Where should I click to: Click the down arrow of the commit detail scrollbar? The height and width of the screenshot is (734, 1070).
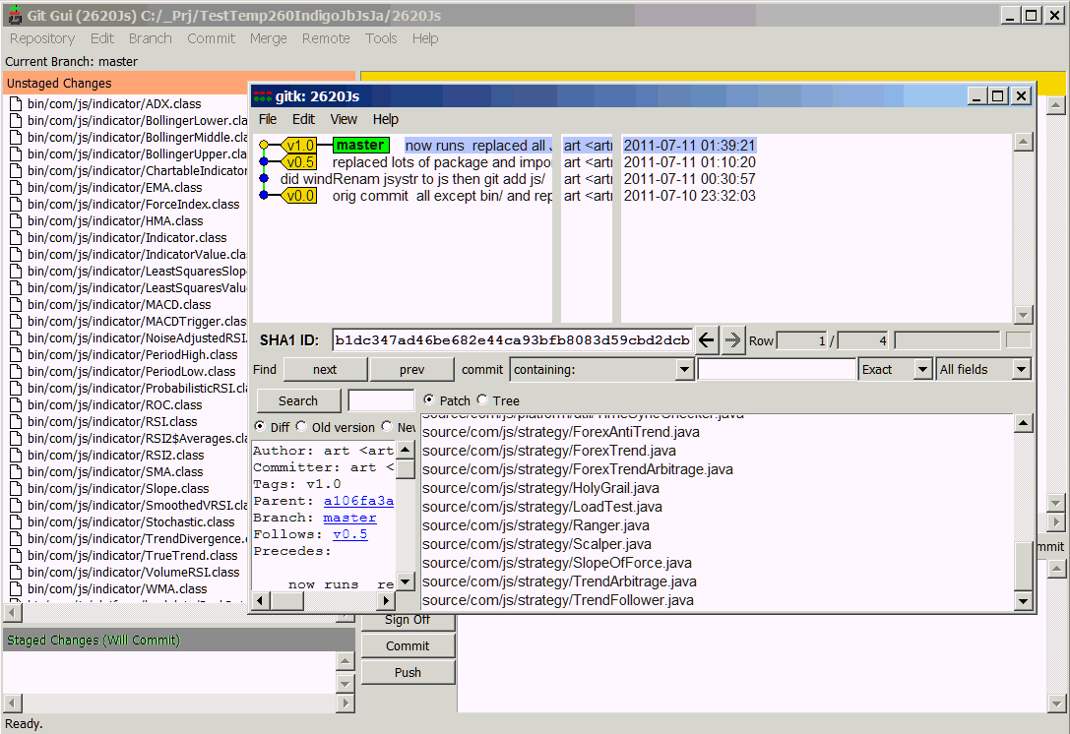[405, 581]
